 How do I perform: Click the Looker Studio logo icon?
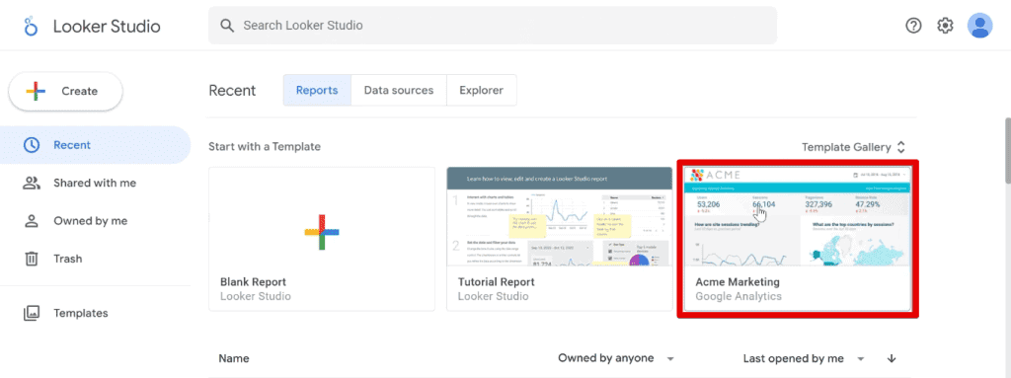click(31, 26)
